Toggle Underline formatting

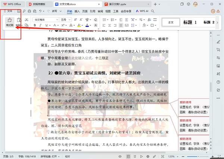tap(46, 25)
